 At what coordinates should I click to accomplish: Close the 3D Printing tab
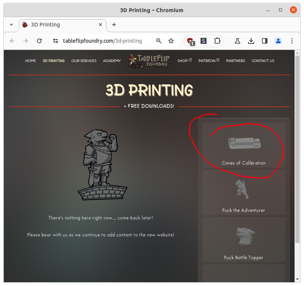(x=100, y=25)
